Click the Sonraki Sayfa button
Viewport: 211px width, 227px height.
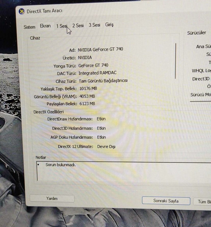click(x=166, y=201)
